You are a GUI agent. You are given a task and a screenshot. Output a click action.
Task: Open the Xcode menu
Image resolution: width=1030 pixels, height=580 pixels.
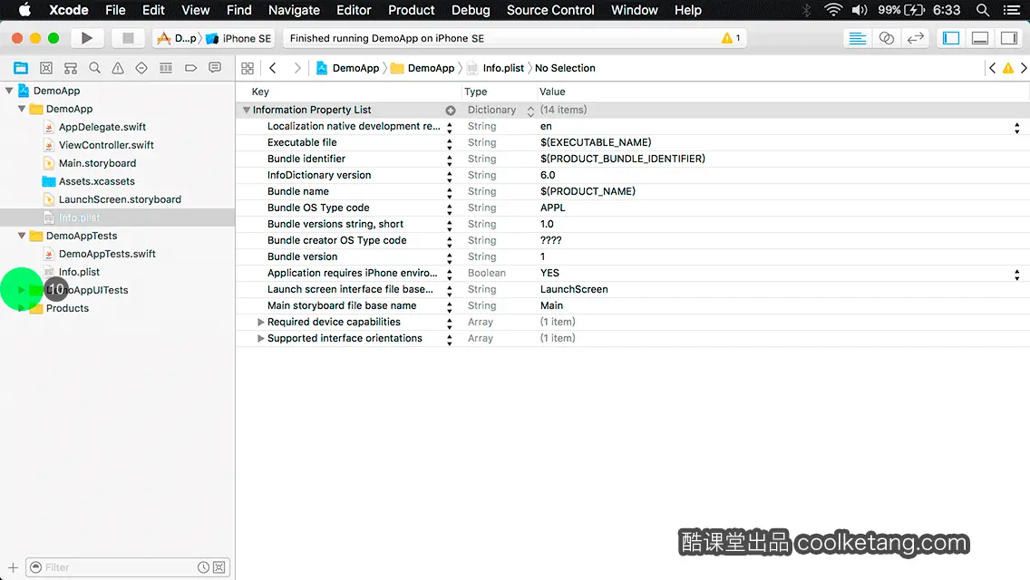coord(68,10)
